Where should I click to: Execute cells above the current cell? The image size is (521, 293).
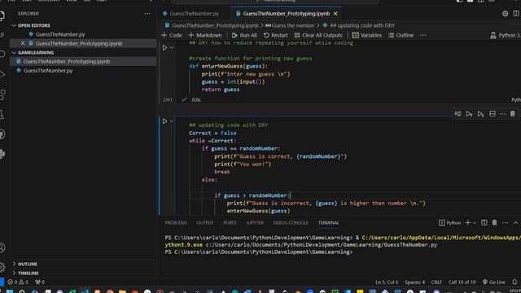[469, 114]
